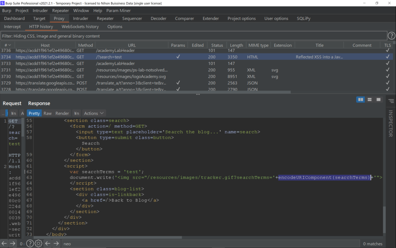Open the Window menu
Screen dimensions: 396x248
tap(81, 11)
